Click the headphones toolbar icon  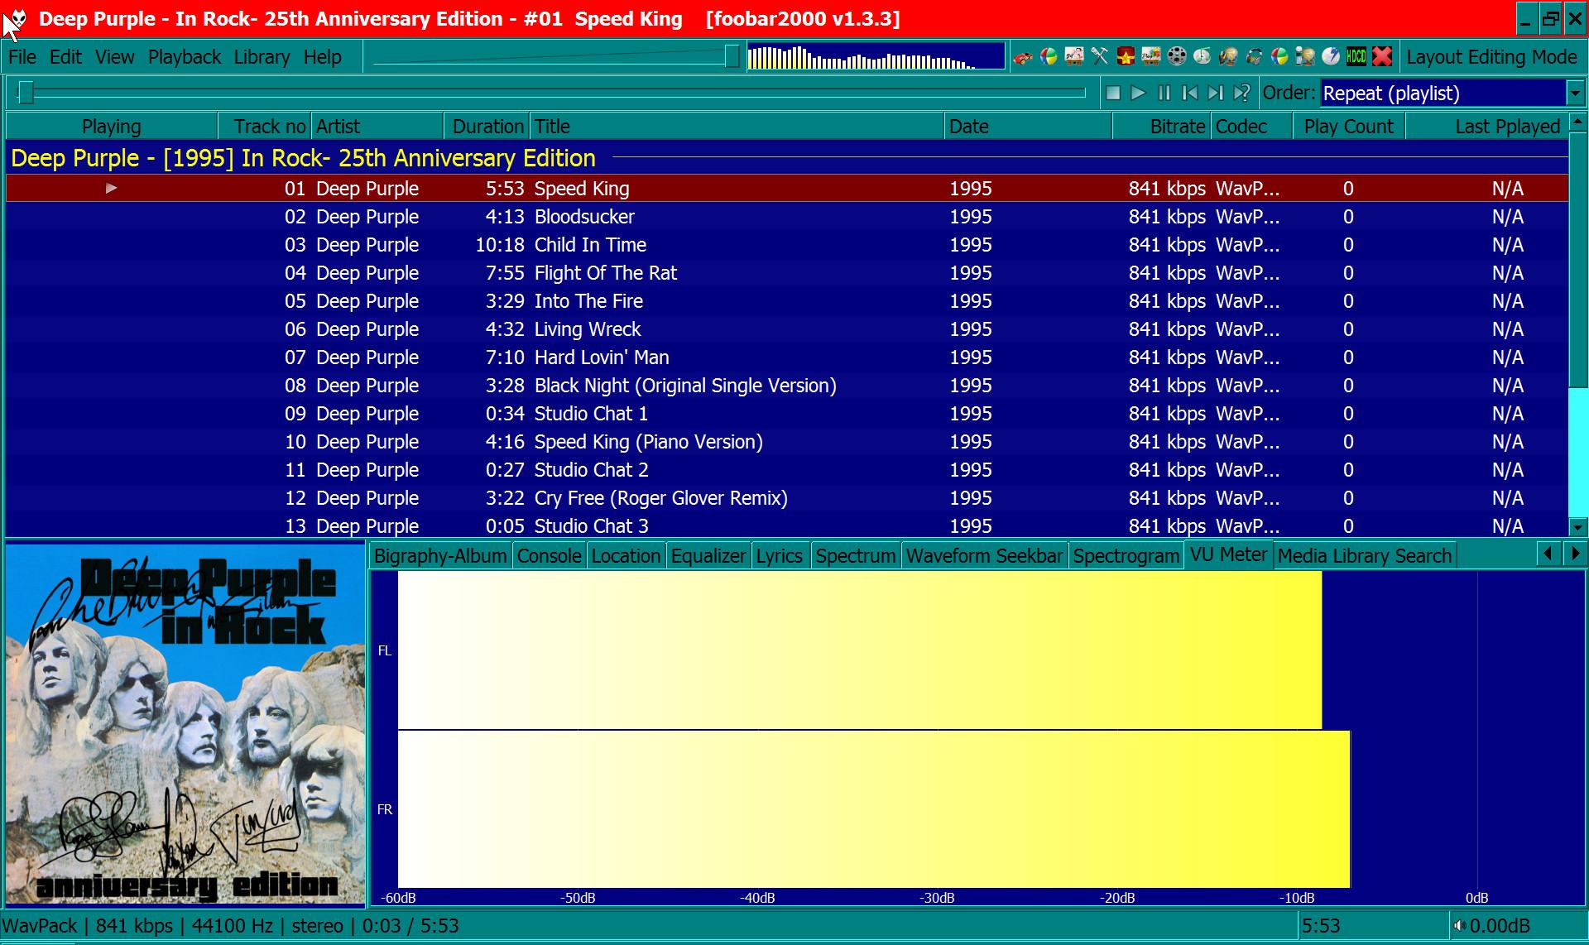(1254, 56)
